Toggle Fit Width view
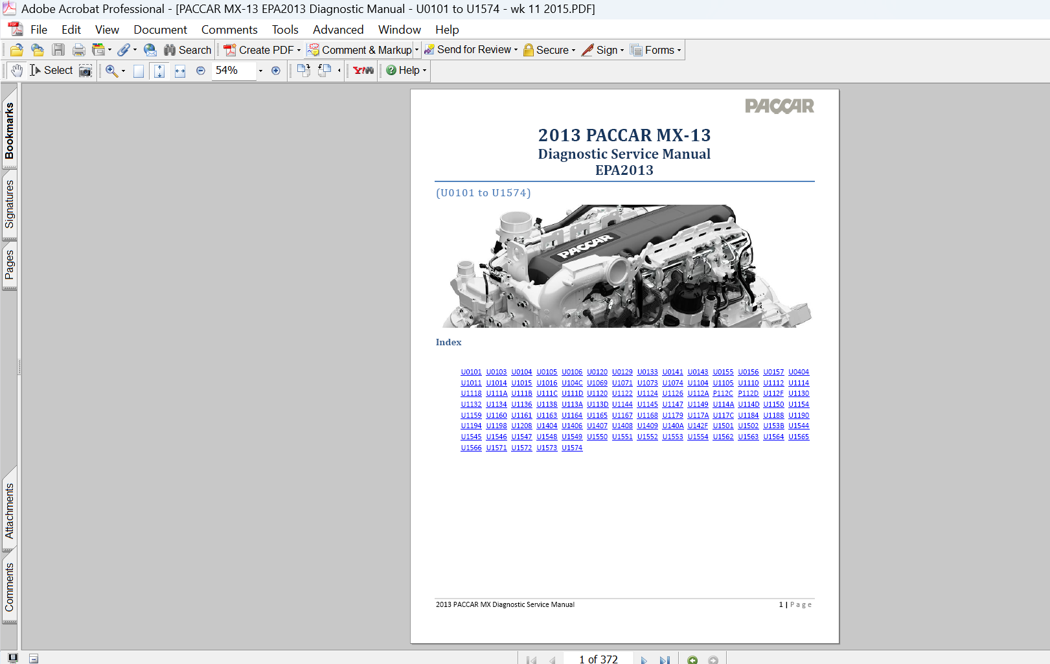The width and height of the screenshot is (1050, 664). coord(180,71)
